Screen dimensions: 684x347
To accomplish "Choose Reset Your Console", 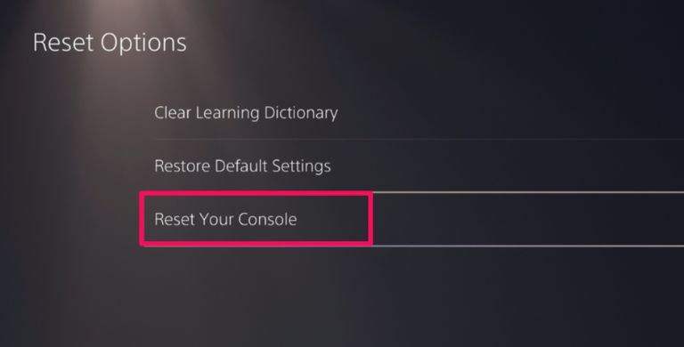I will [x=411, y=219].
